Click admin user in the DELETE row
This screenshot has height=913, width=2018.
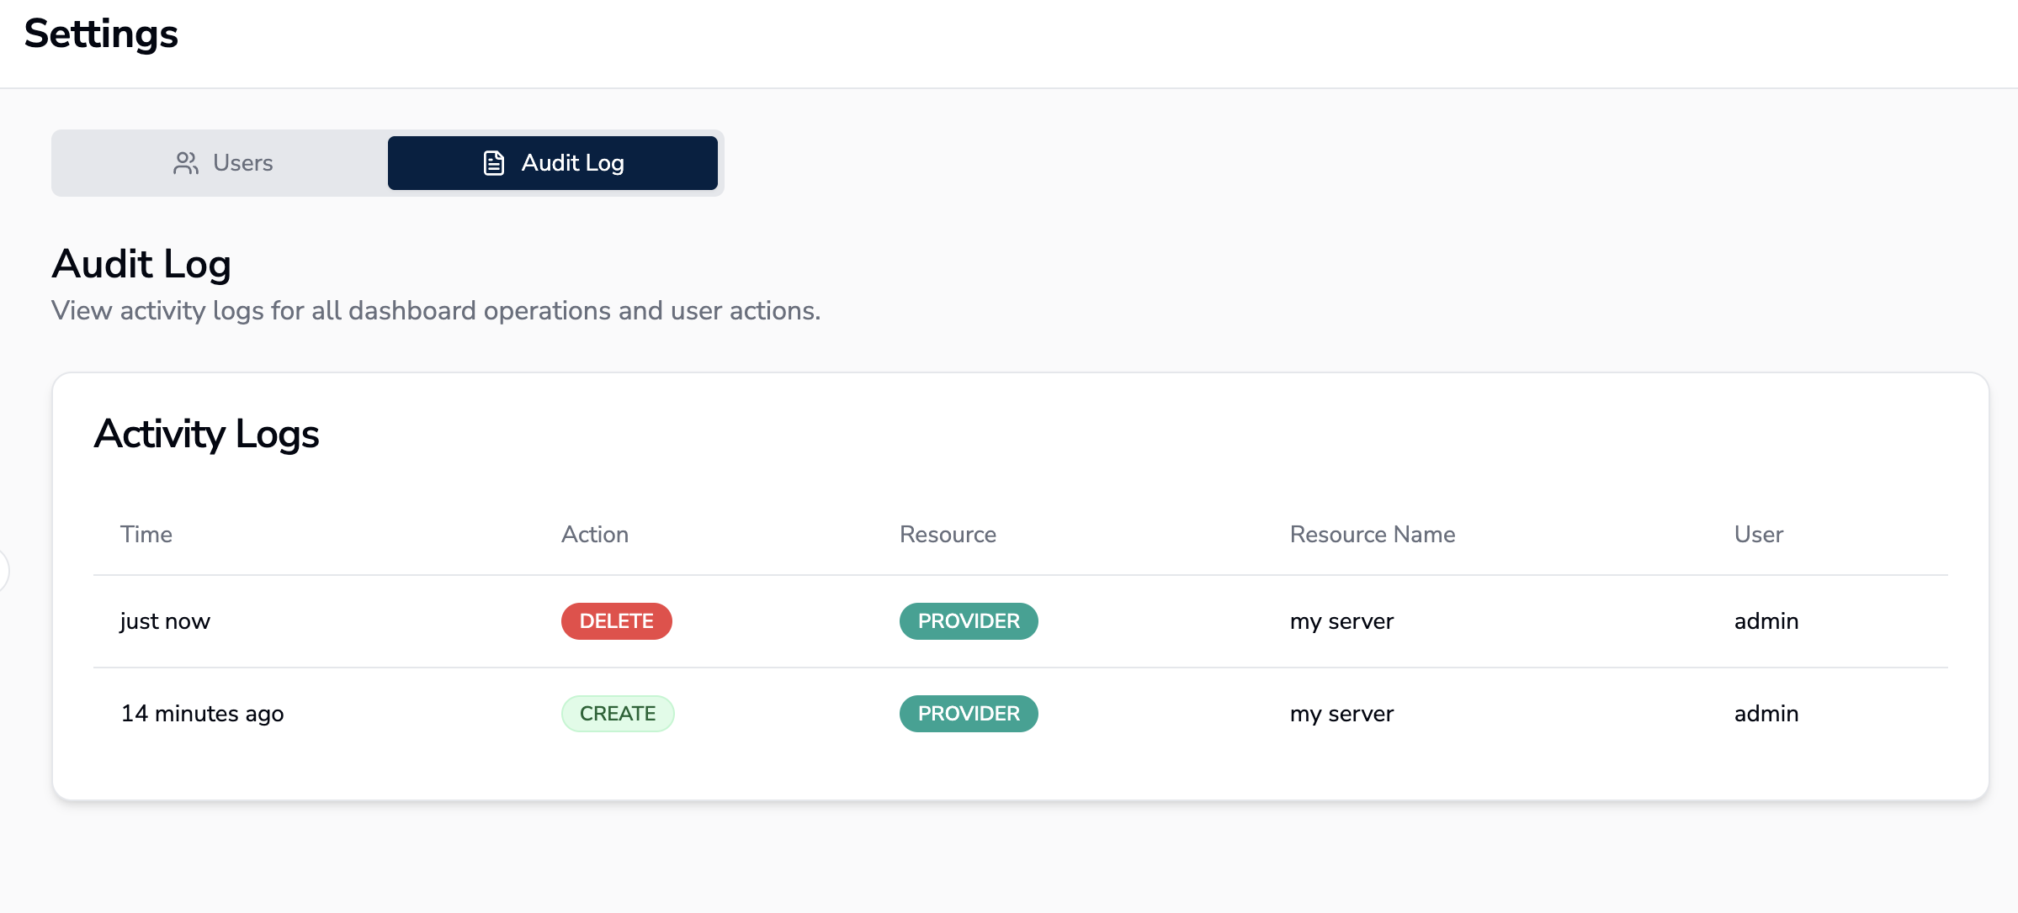(1766, 621)
